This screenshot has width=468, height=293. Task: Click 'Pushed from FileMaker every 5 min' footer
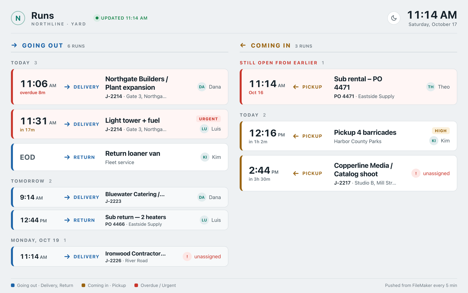pyautogui.click(x=421, y=285)
